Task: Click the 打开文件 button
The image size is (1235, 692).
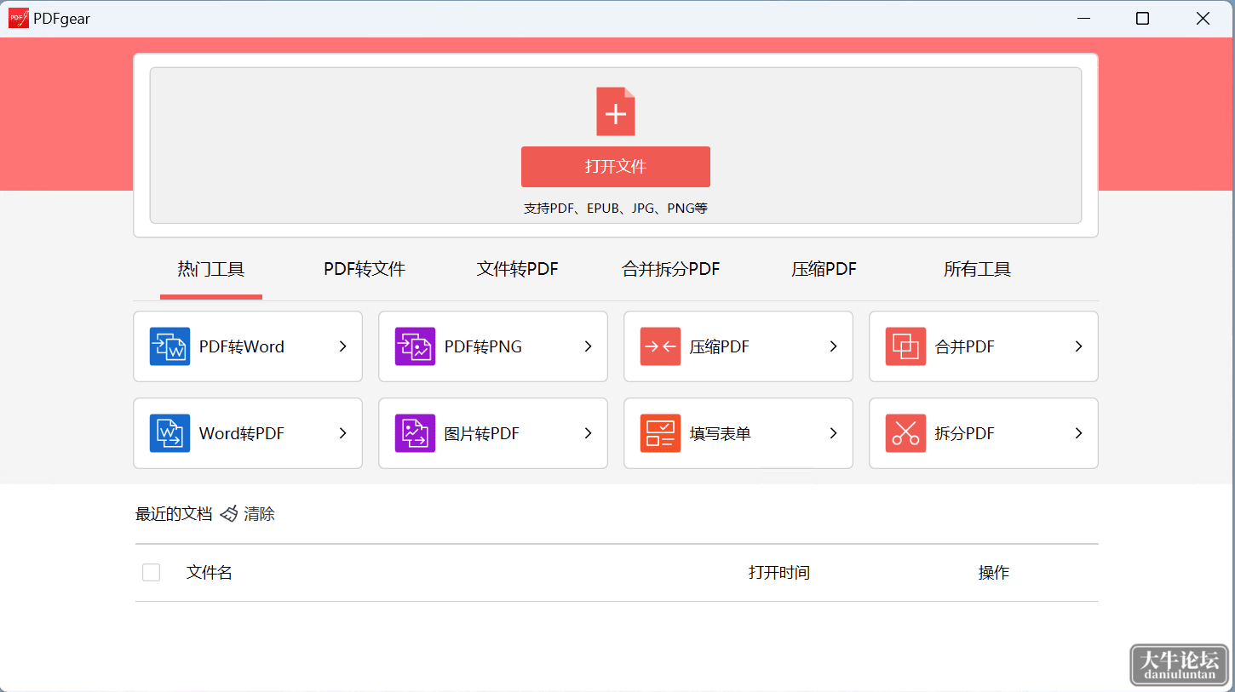Action: 616,167
